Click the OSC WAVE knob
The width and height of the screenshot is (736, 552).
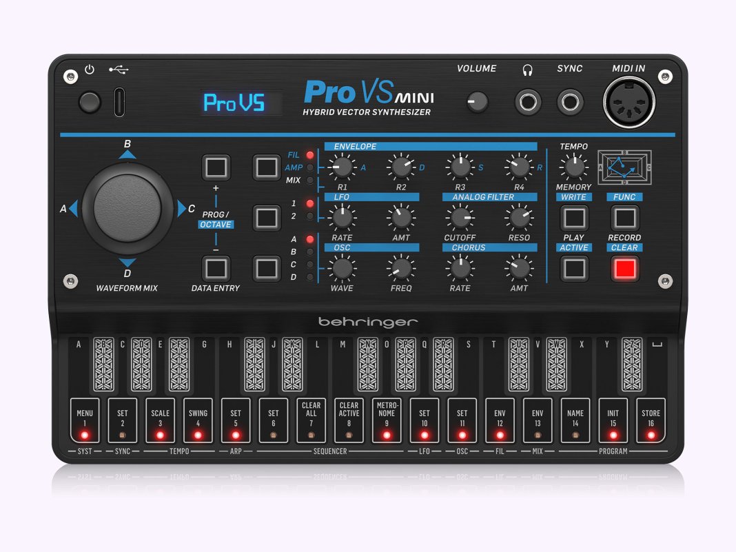(x=342, y=269)
